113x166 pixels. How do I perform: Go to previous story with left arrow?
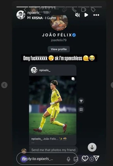point(4,85)
